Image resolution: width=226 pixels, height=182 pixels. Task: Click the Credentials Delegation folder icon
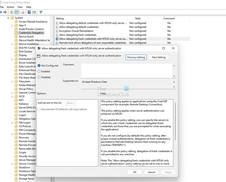(16, 33)
